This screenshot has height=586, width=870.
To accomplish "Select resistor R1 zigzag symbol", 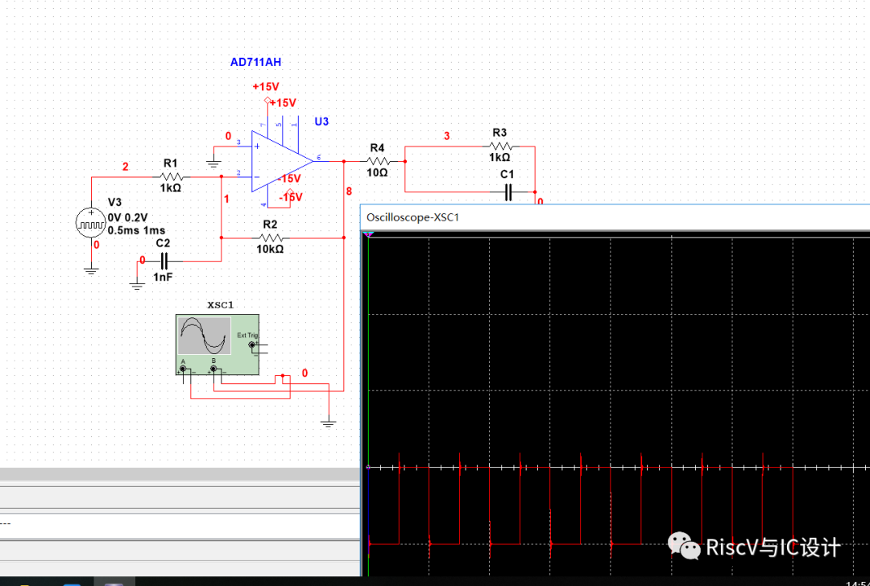I will [171, 176].
